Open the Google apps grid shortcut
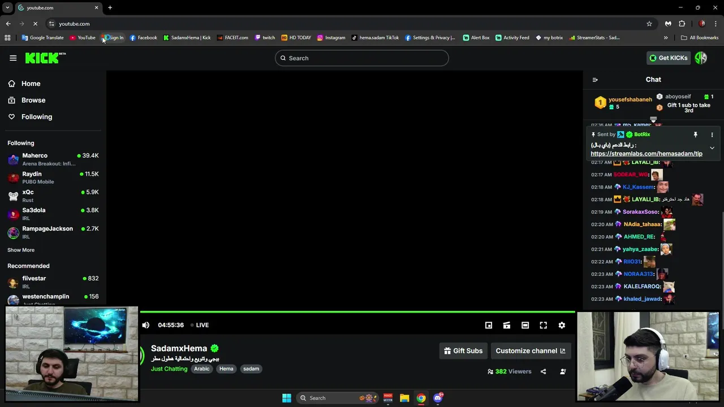 pyautogui.click(x=7, y=38)
